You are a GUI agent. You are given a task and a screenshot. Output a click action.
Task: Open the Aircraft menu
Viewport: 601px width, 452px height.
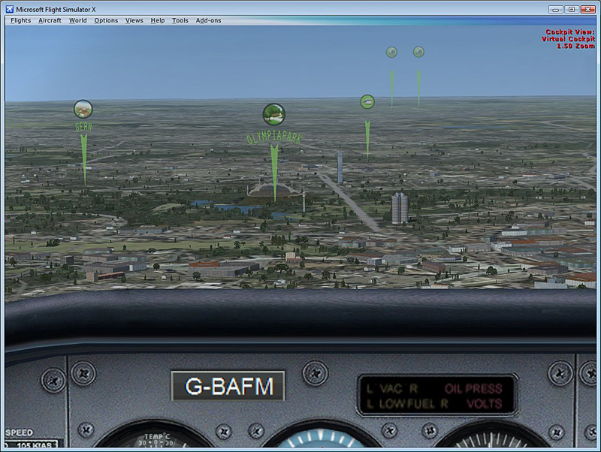click(50, 20)
